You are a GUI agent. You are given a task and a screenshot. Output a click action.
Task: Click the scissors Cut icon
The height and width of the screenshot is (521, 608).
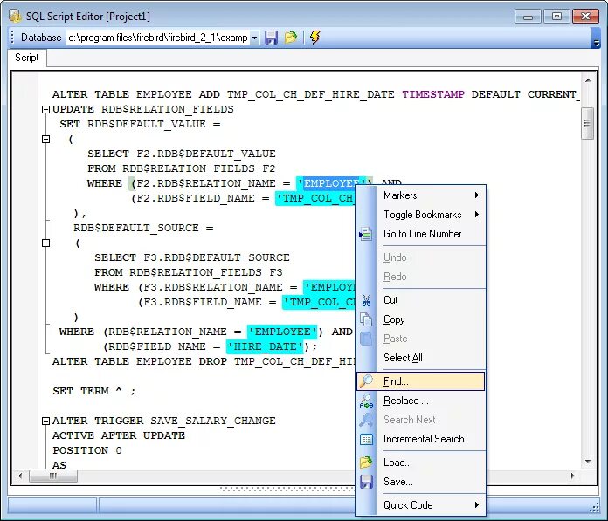point(366,300)
